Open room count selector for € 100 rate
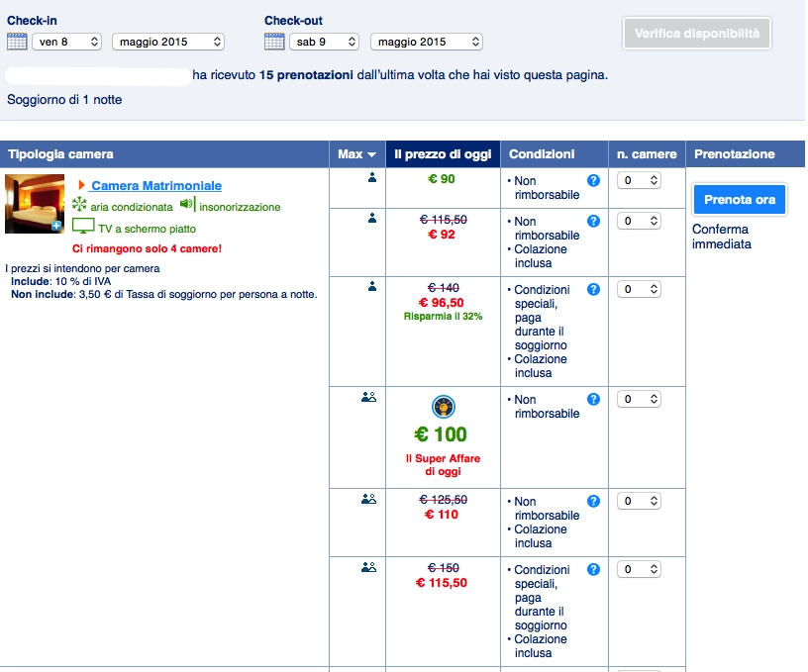 [x=639, y=399]
